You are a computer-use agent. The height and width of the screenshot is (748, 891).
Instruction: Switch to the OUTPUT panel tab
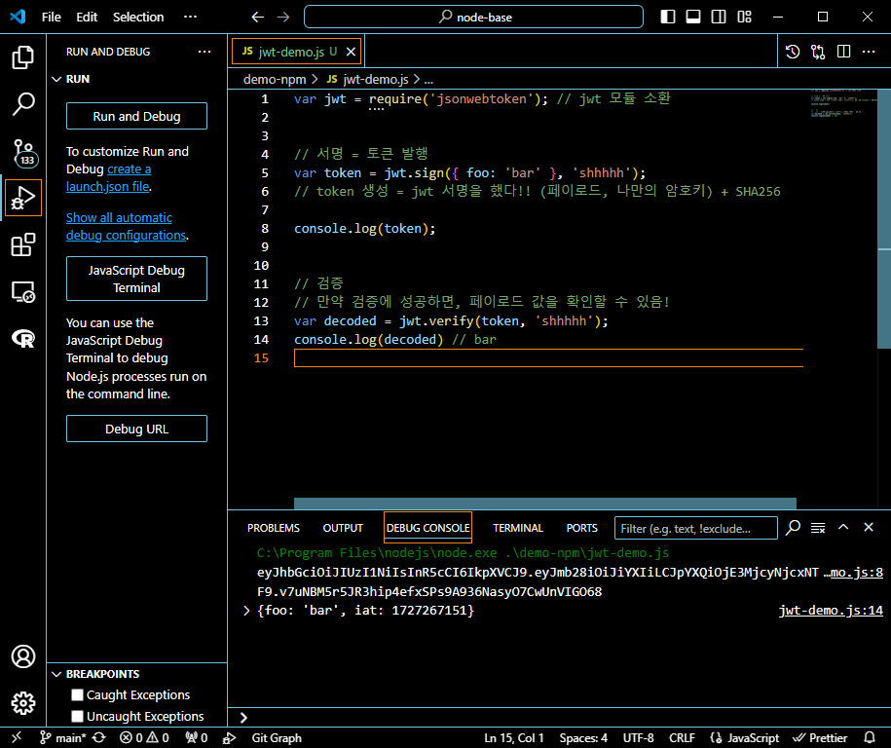[x=343, y=528]
